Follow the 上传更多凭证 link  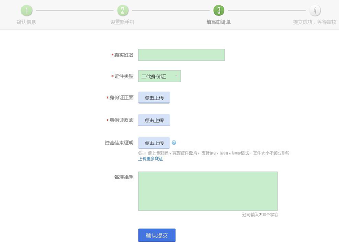[150, 159]
